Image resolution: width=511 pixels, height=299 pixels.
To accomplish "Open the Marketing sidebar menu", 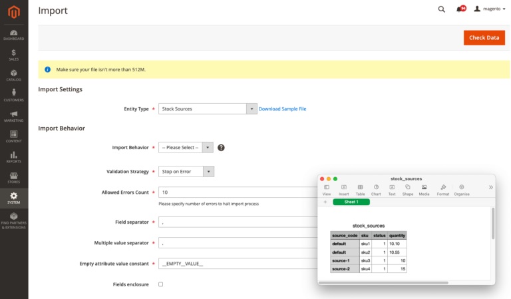I will pyautogui.click(x=14, y=116).
